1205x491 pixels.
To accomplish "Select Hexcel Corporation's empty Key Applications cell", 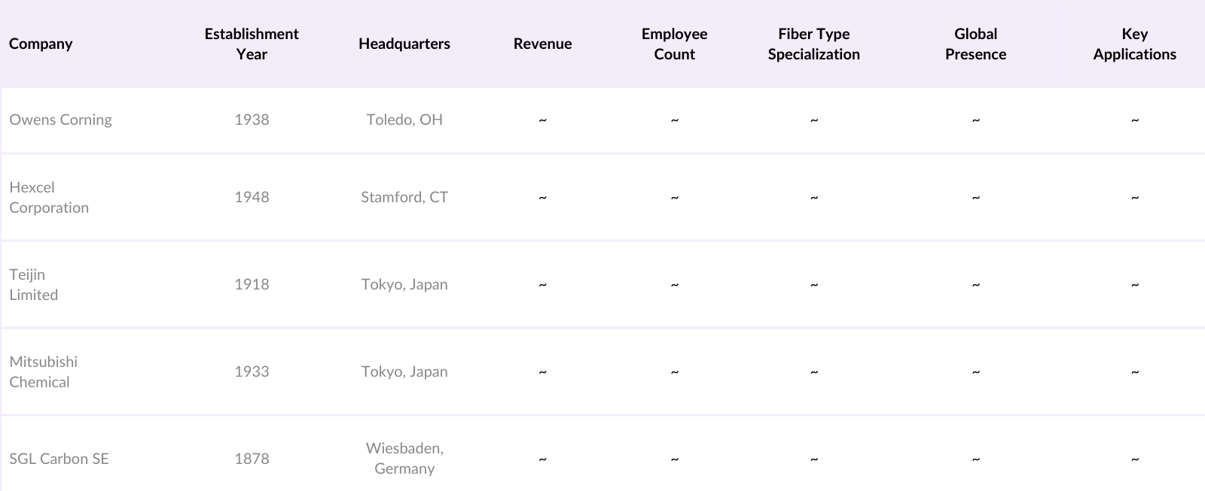I will point(1134,197).
